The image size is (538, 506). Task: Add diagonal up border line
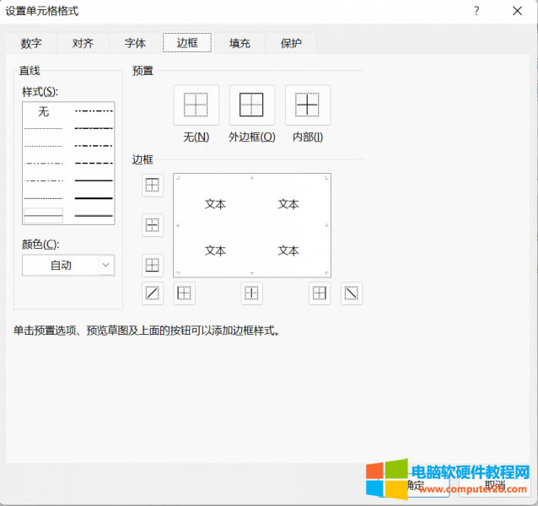pos(153,293)
